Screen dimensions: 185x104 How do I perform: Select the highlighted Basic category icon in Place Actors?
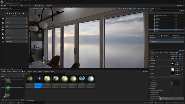pos(8,14)
